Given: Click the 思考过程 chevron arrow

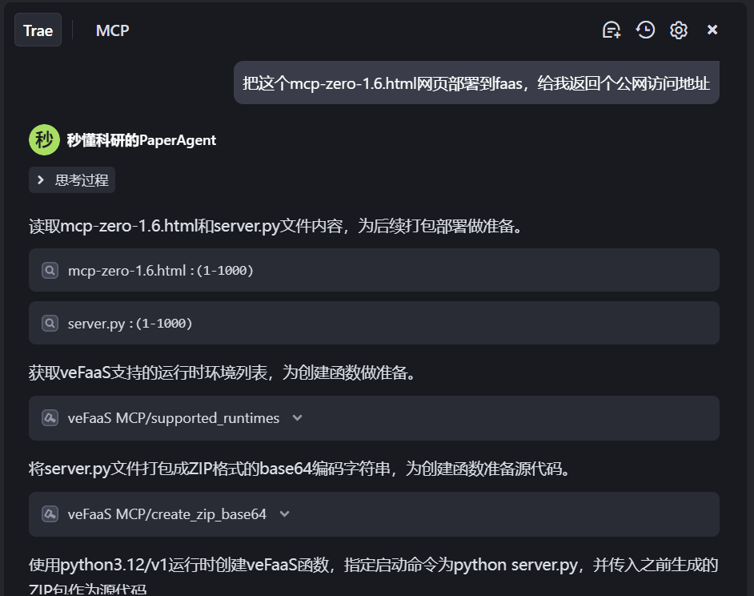Looking at the screenshot, I should 41,180.
